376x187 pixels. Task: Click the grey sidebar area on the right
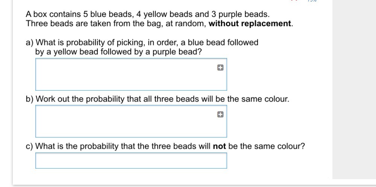(x=354, y=90)
